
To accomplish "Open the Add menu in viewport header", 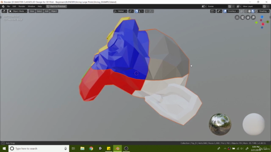I will 47,11.
